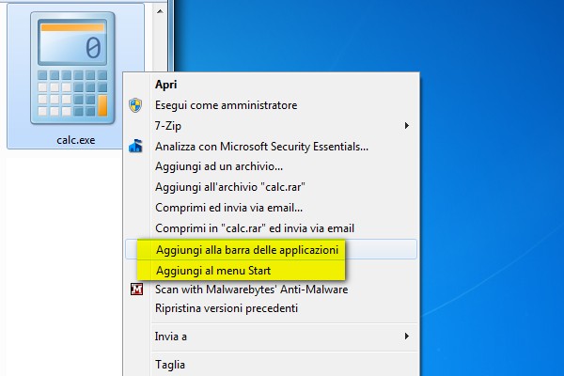Pick Aggiungi alla barra delle applicazioni
The width and height of the screenshot is (564, 376).
point(247,250)
